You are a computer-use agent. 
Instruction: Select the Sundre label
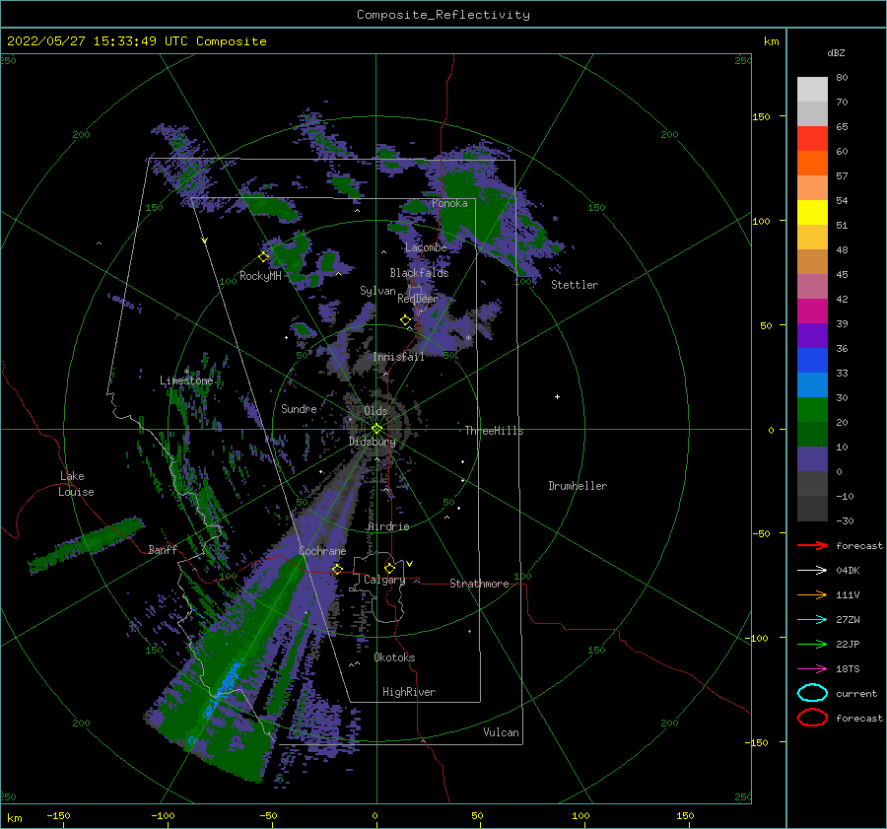tap(299, 408)
